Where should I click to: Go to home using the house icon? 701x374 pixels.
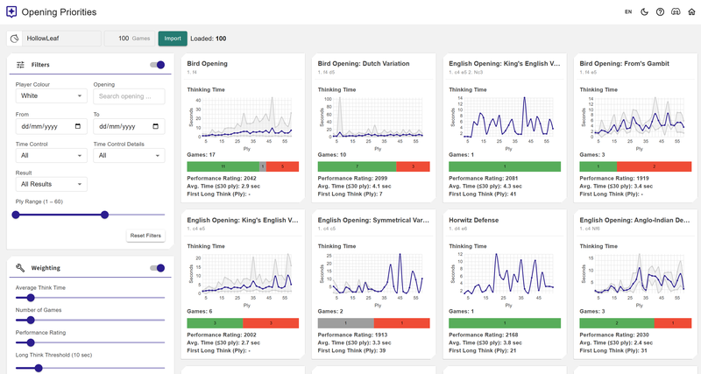tap(691, 12)
